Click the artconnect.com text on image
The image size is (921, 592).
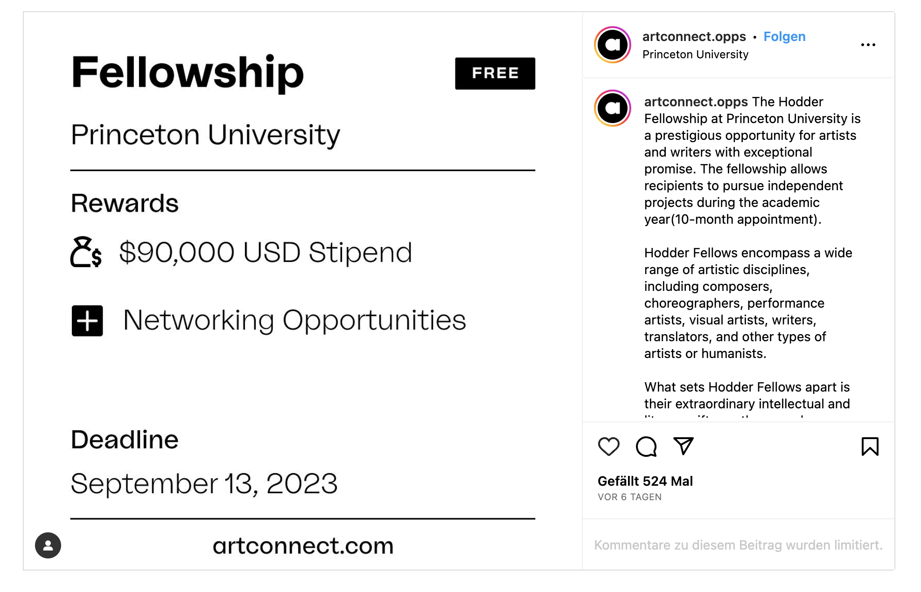tap(303, 545)
